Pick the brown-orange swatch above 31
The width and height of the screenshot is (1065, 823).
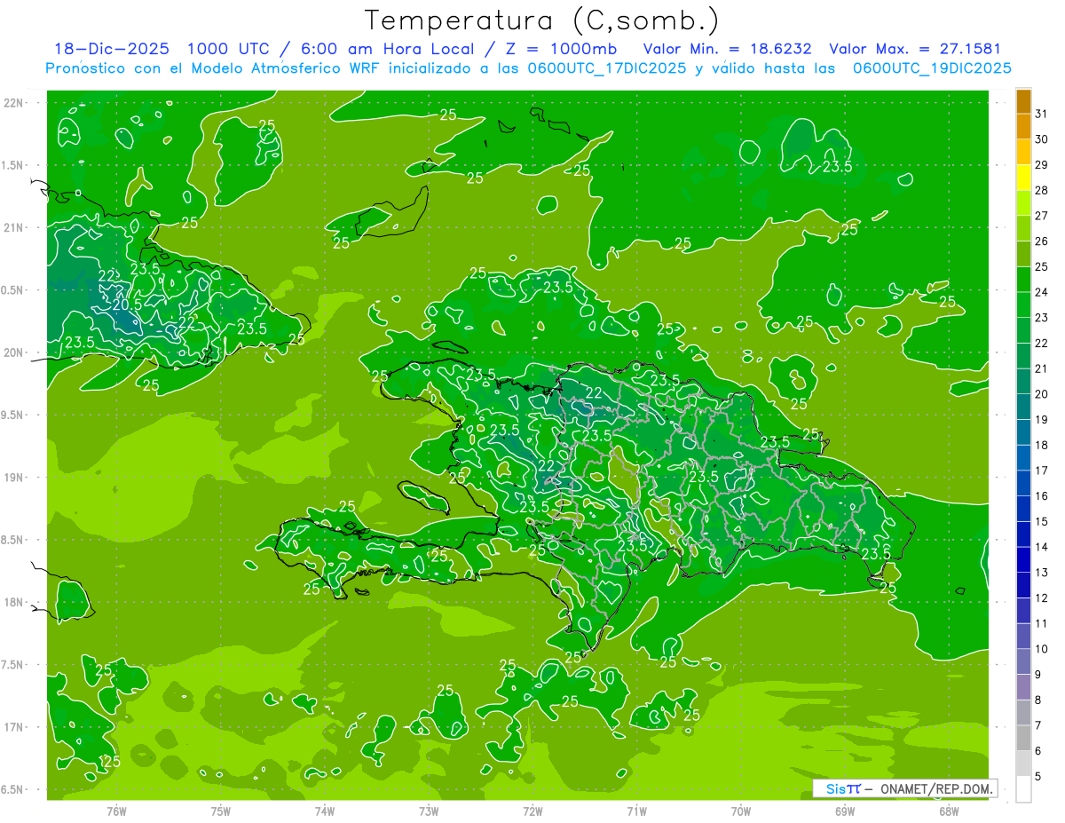click(1023, 101)
